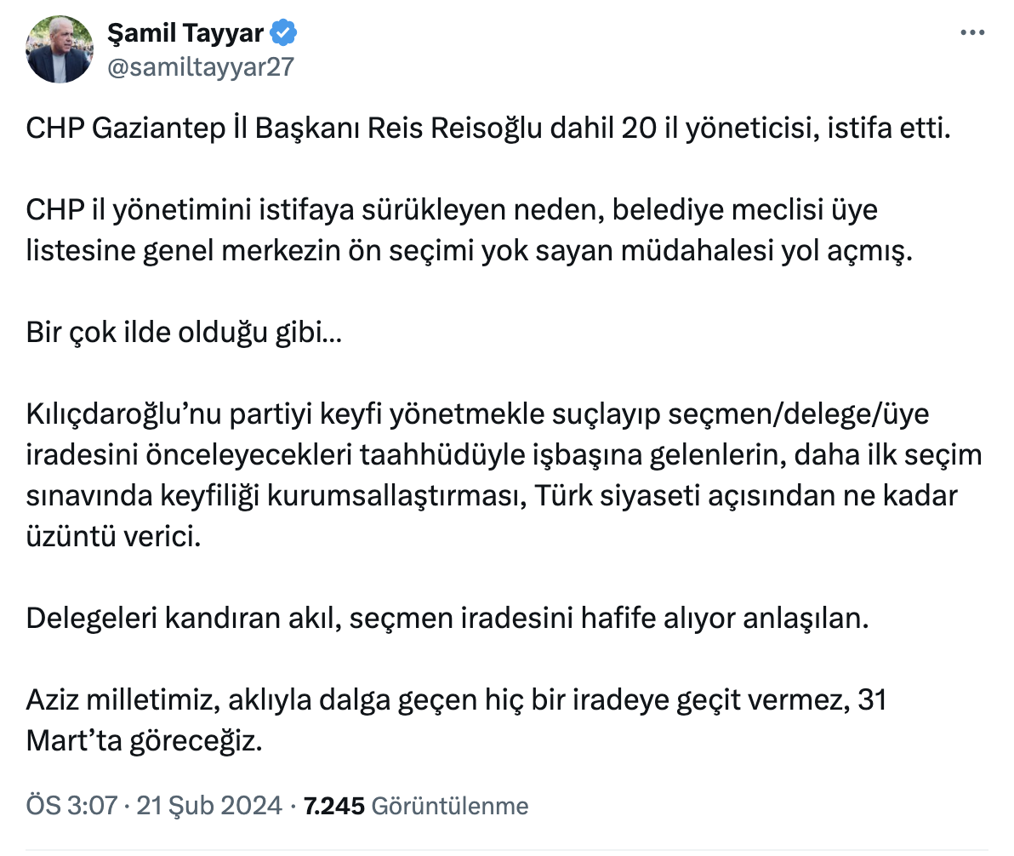Open the @samiltayyar27 handle link
Image resolution: width=1014 pixels, height=856 pixels.
(x=200, y=67)
